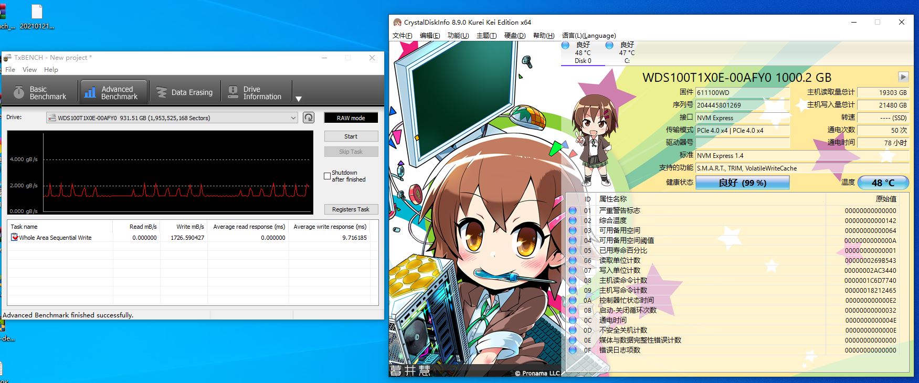Viewport: 919px width, 383px height.
Task: Click the Registers Task button
Action: tap(351, 209)
